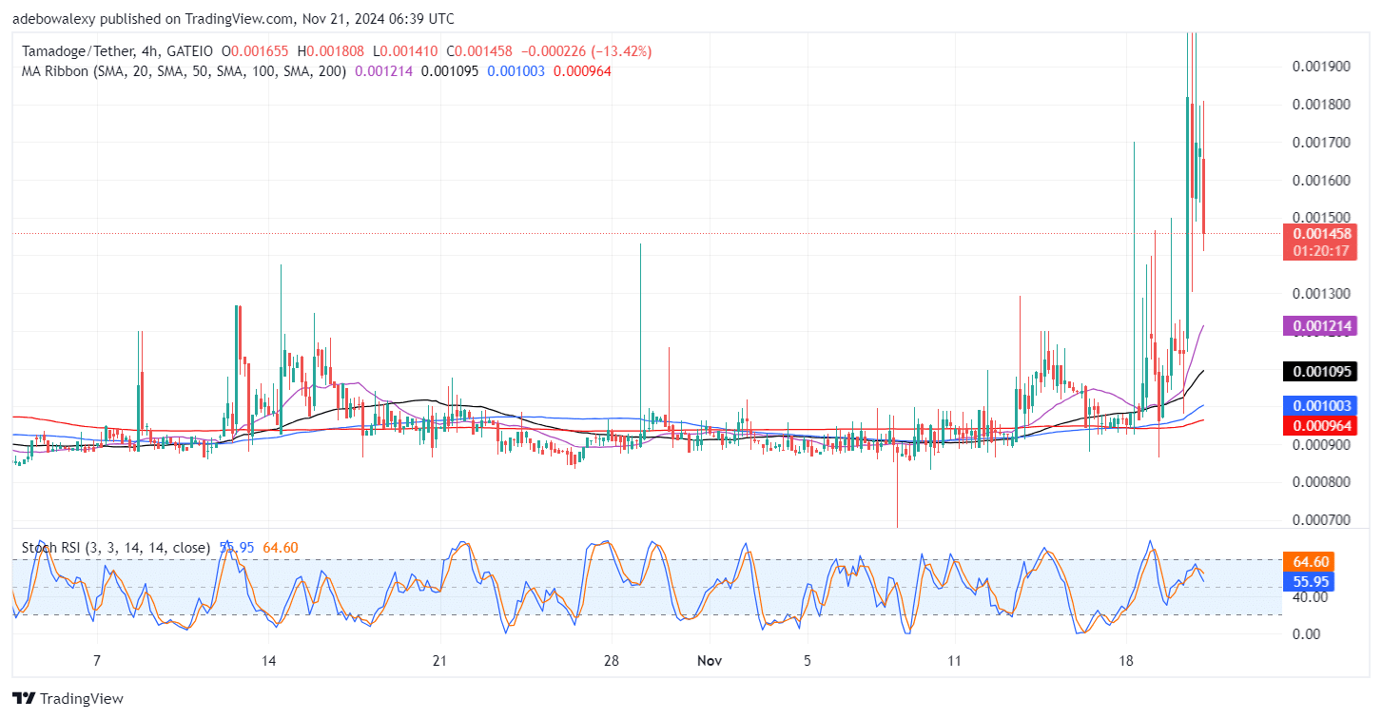Click the 0.001800 price scale label
Screen dimensions: 1382x719
click(1321, 105)
